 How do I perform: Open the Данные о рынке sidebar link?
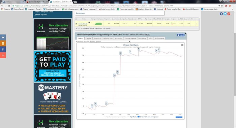(40, 14)
